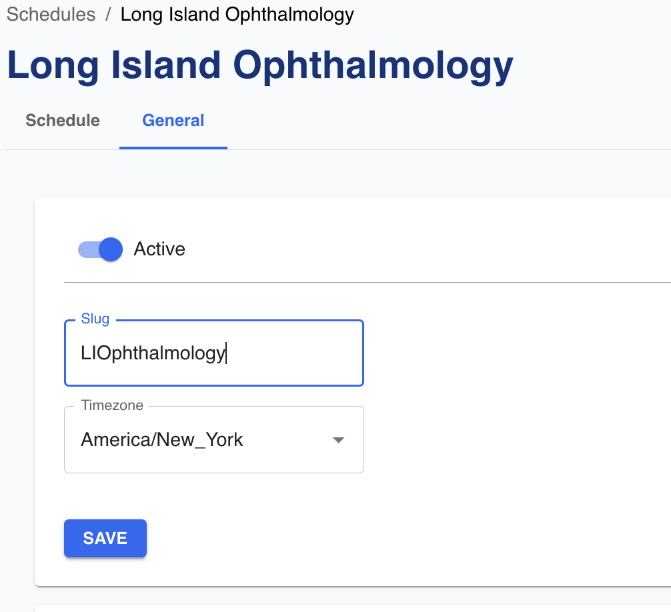
Task: Switch to the Schedule tab
Action: pyautogui.click(x=63, y=121)
